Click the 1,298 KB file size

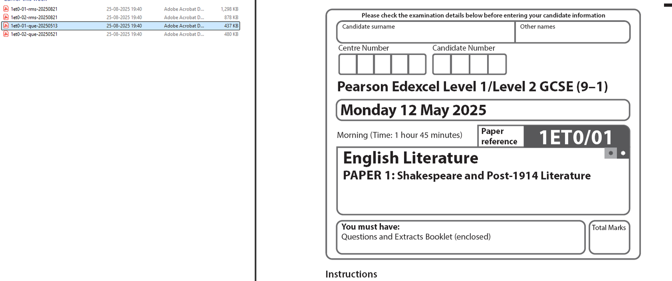[x=229, y=9]
